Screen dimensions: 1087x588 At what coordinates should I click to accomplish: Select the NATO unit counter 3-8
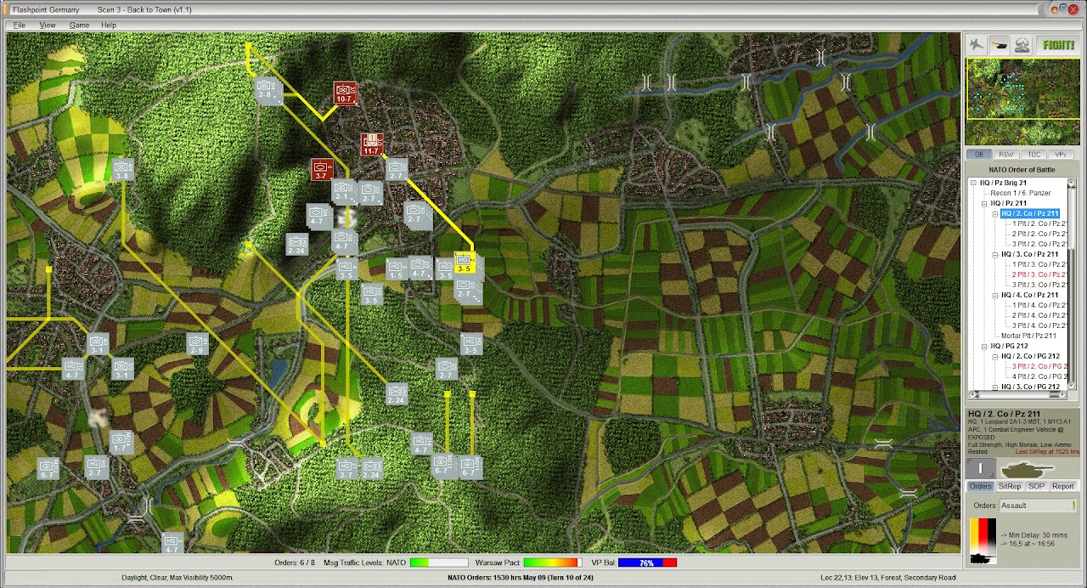pos(122,169)
